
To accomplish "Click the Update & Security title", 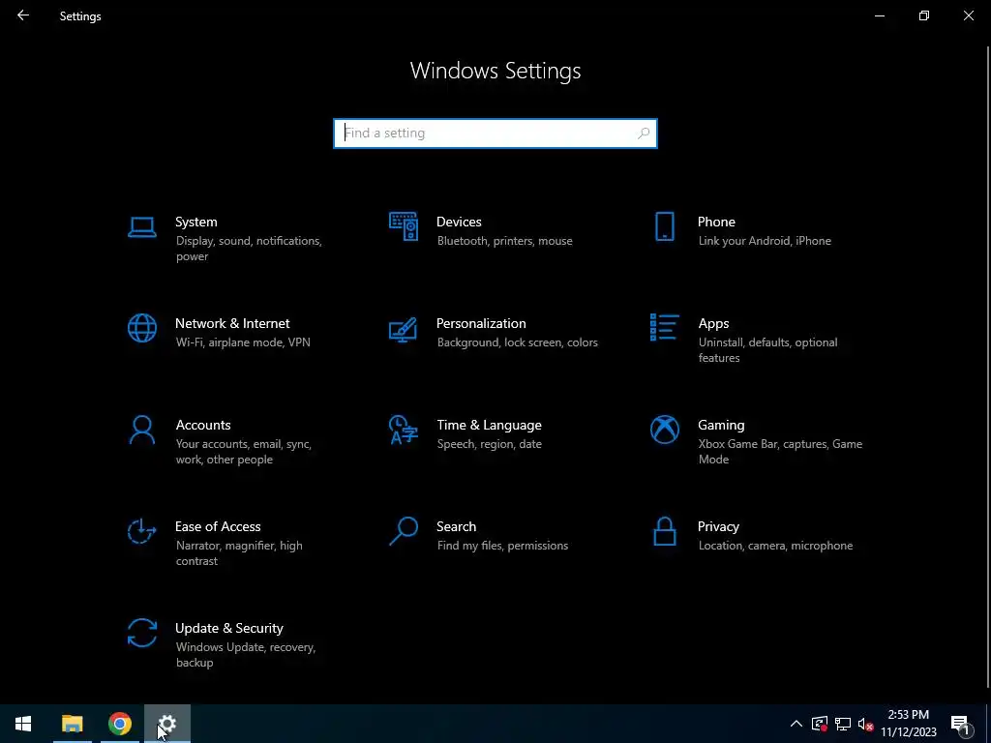I will [228, 628].
